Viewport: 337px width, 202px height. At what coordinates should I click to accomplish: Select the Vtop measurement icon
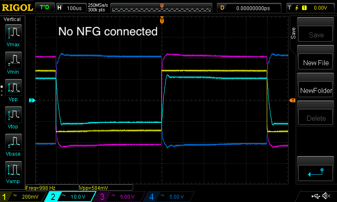pyautogui.click(x=13, y=115)
